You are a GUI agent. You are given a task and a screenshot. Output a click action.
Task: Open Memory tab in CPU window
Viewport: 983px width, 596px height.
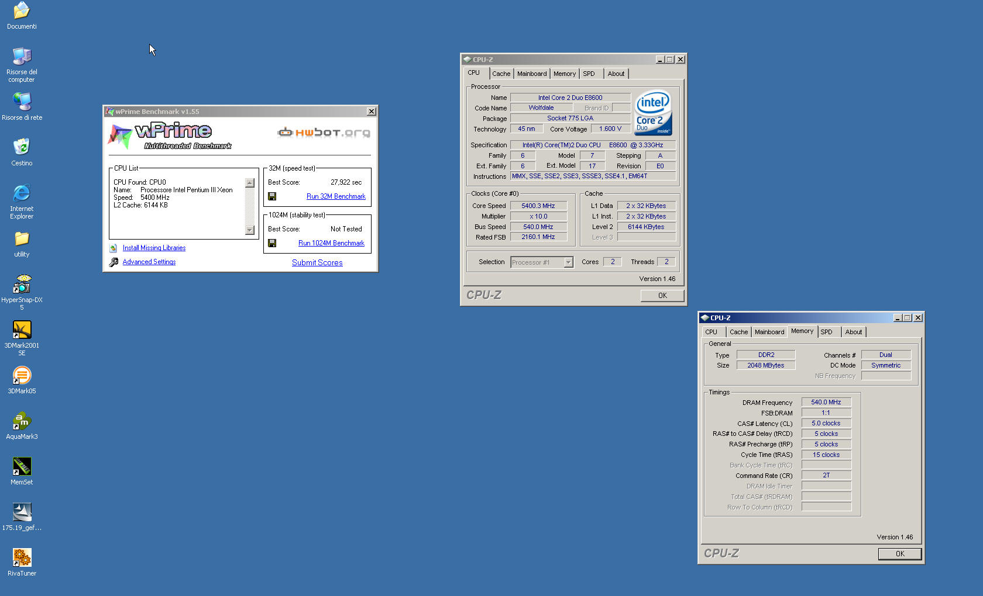565,74
